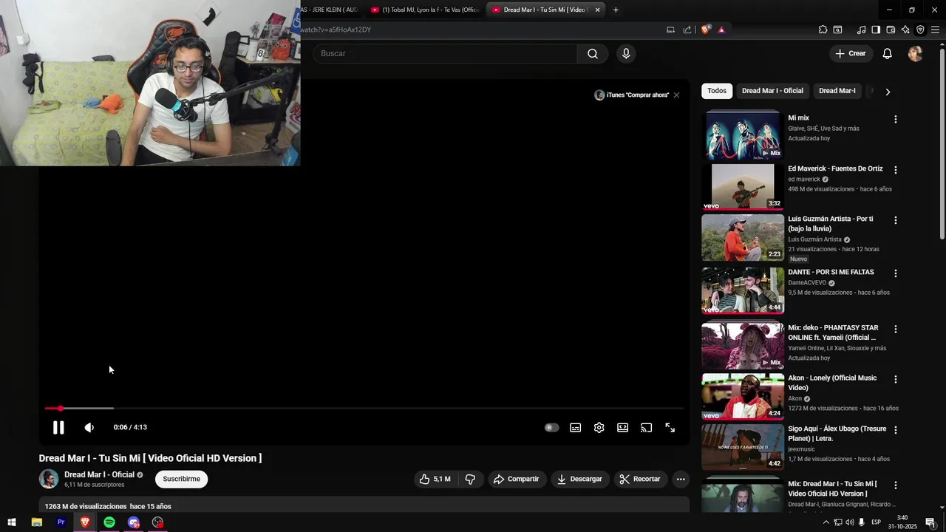This screenshot has height=532, width=946.
Task: Open a new browser tab
Action: pos(616,10)
